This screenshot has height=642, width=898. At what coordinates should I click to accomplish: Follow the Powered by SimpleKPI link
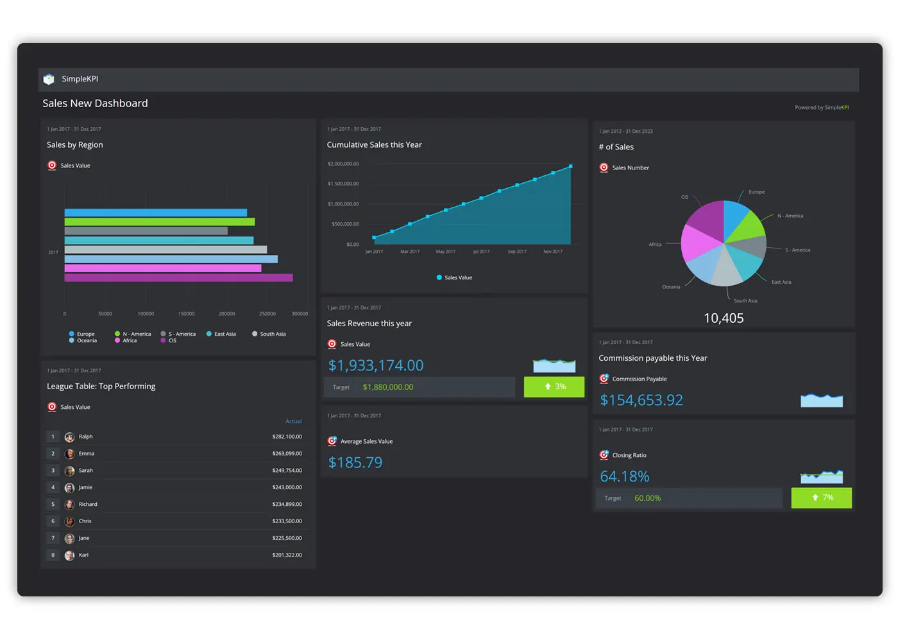822,107
